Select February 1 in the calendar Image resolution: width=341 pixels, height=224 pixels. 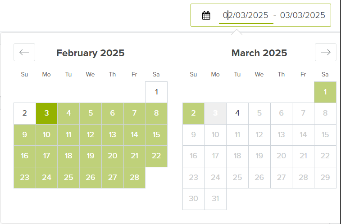(156, 92)
